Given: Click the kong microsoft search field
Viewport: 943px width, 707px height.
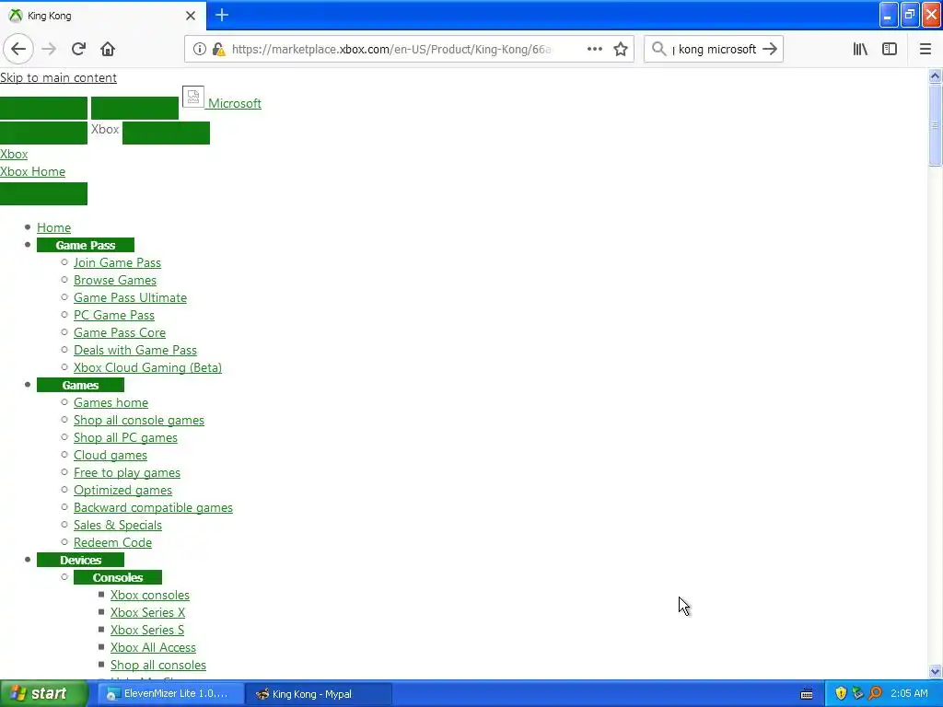Looking at the screenshot, I should point(716,50).
